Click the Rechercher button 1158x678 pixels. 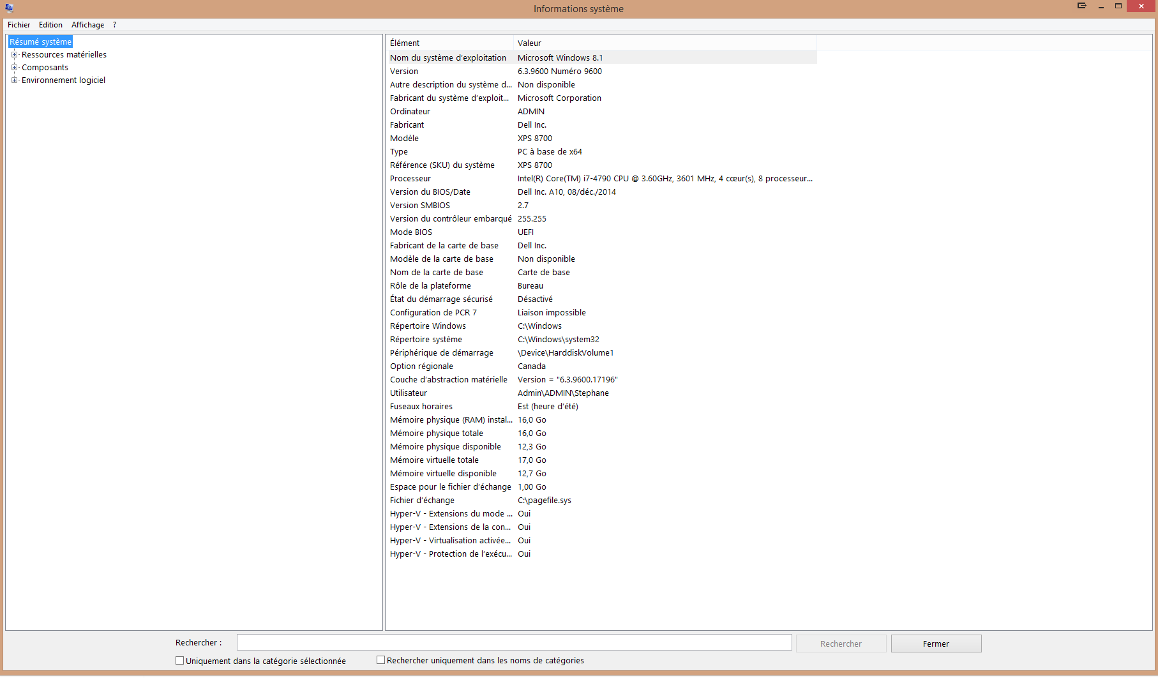click(841, 644)
